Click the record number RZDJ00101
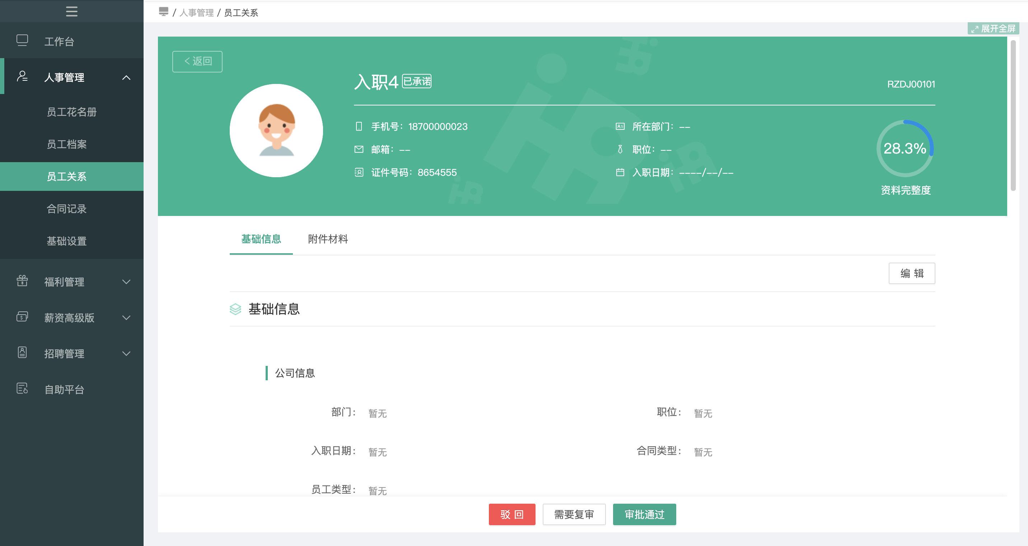 tap(911, 85)
